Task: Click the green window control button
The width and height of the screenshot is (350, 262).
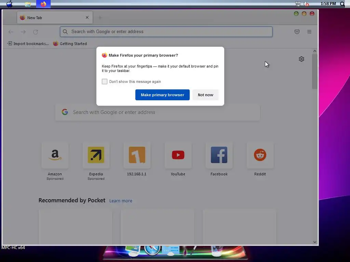Action: 296,14
